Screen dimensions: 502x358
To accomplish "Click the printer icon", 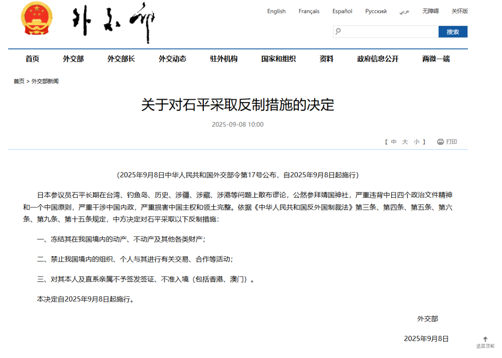I will click(x=440, y=142).
